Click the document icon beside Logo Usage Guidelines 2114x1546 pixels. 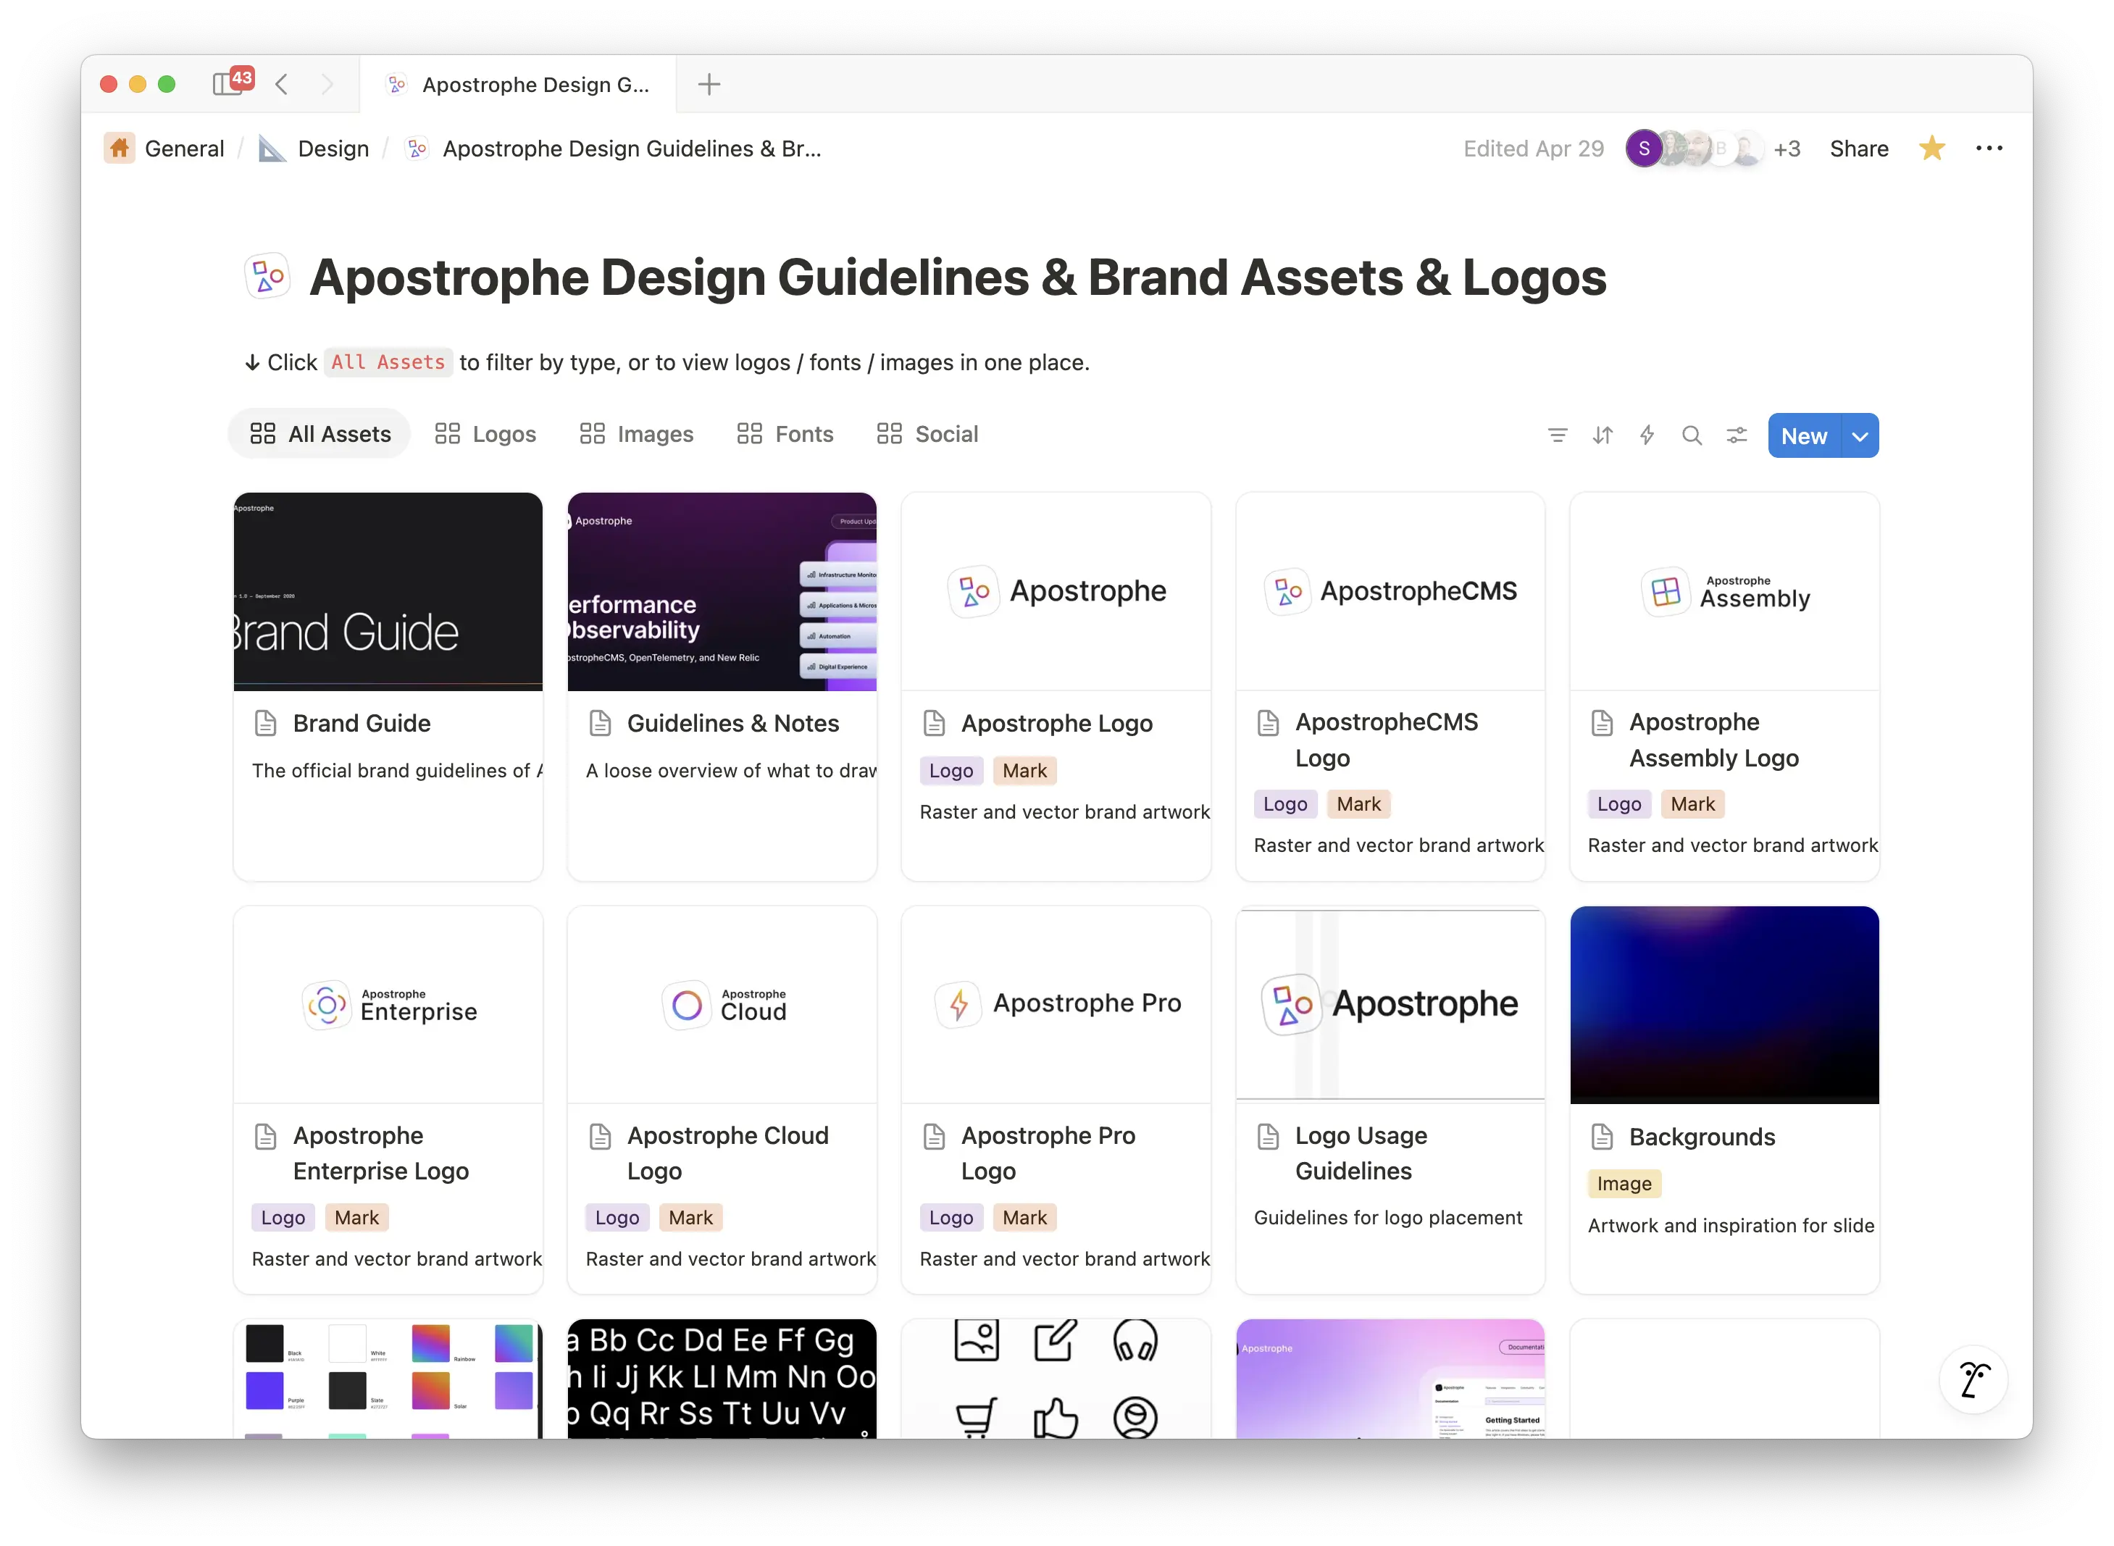coord(1268,1136)
